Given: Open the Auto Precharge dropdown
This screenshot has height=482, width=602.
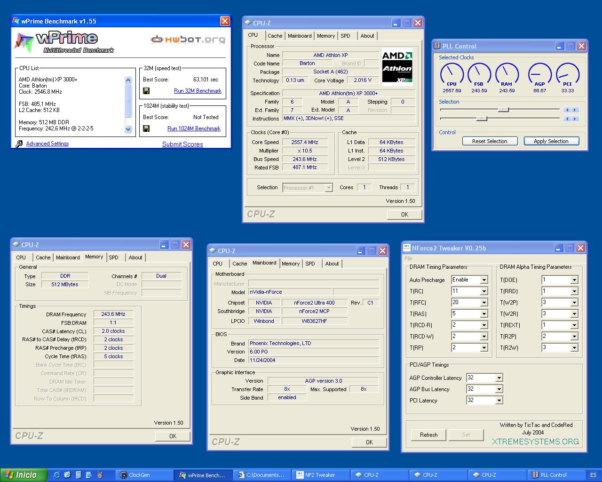Looking at the screenshot, I should [x=483, y=280].
